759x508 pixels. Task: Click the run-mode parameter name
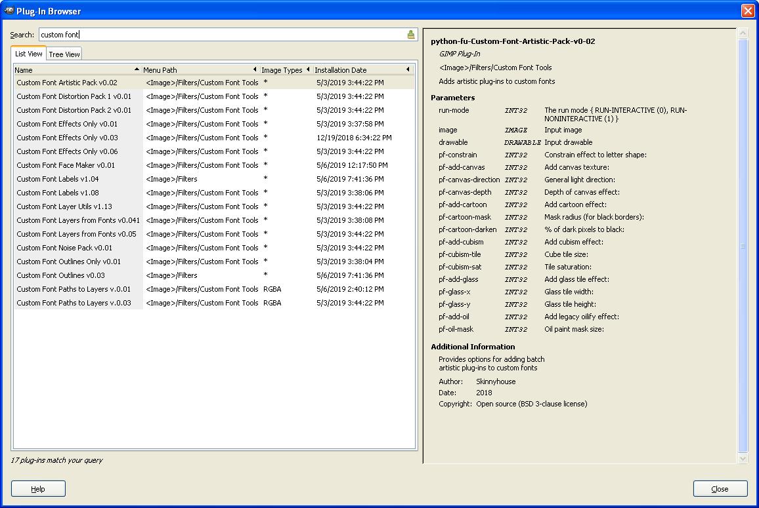(x=454, y=110)
